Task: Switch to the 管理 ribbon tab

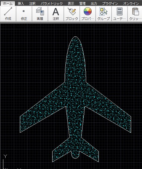Action: (x=82, y=3)
